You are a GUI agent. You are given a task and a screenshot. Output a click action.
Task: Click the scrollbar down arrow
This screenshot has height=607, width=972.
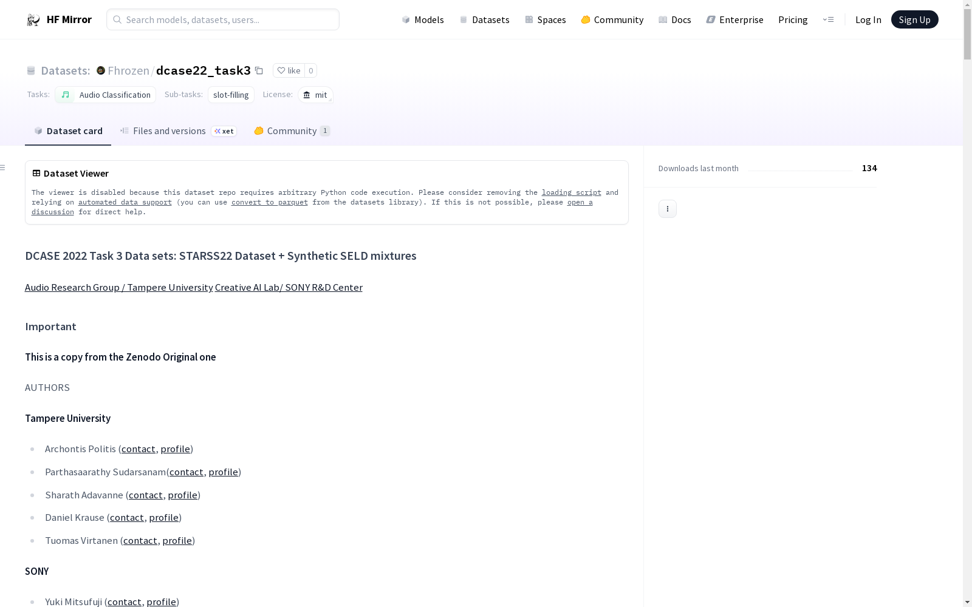[x=967, y=602]
